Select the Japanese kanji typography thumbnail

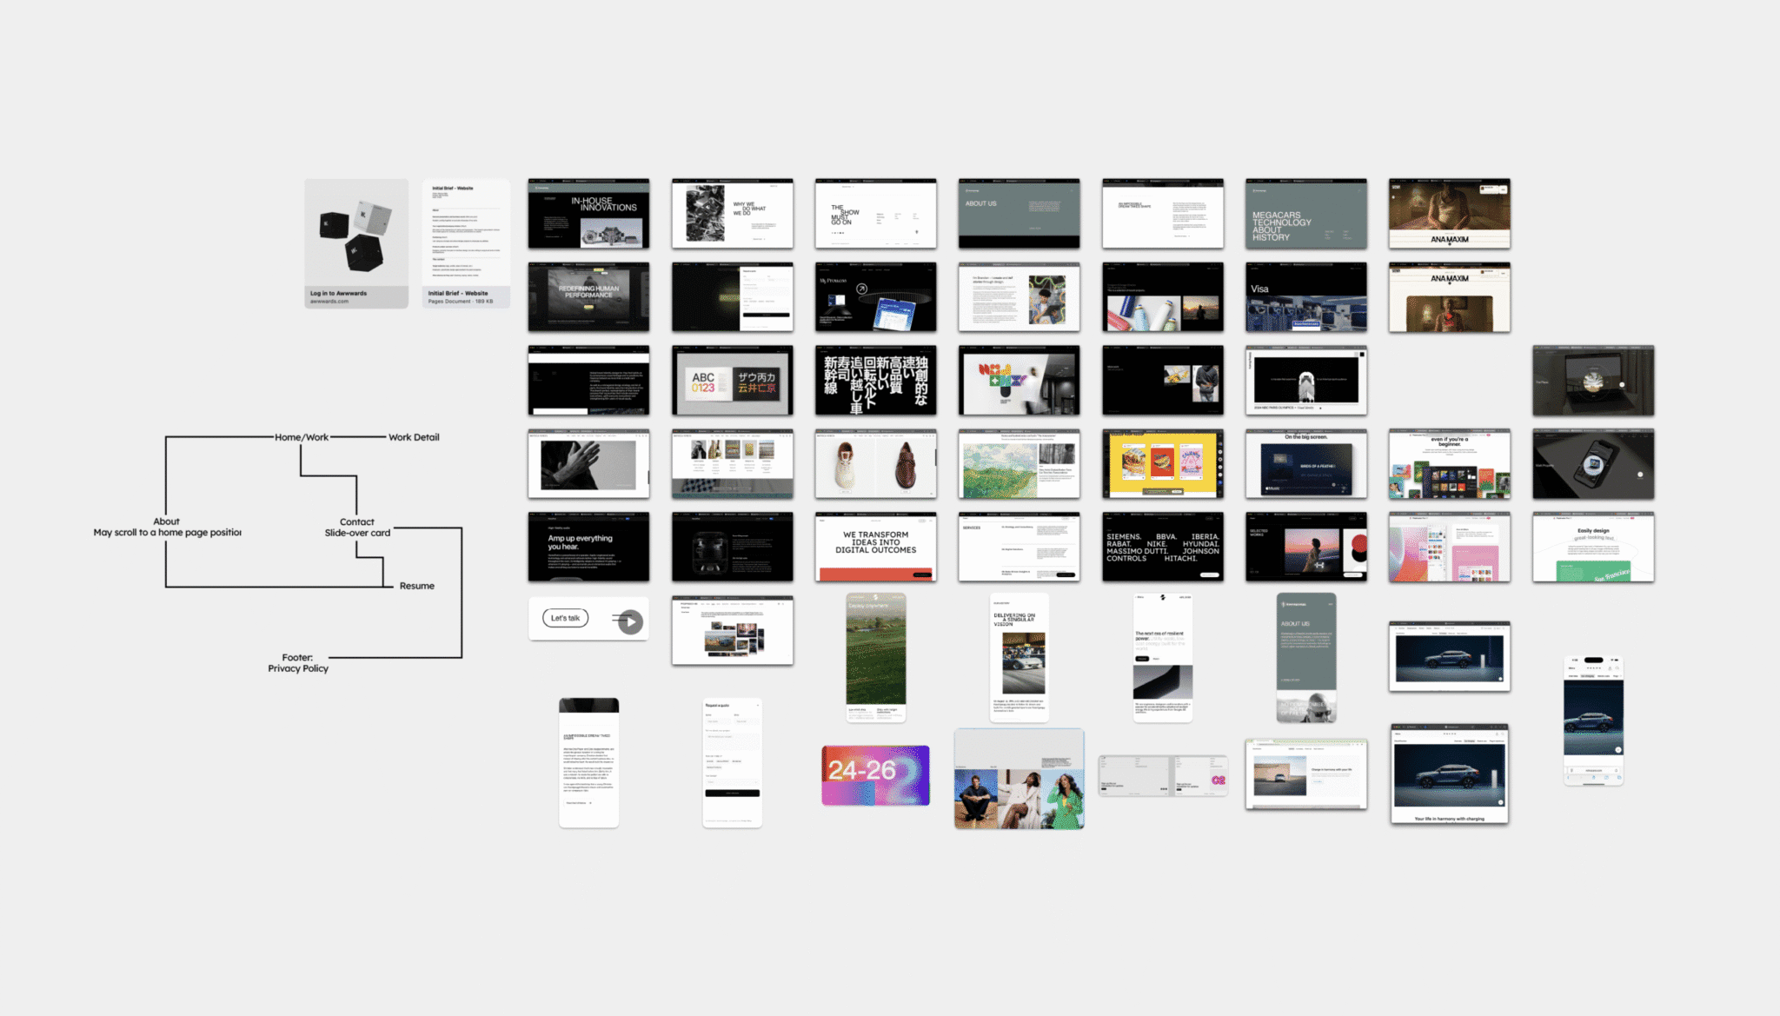[875, 381]
